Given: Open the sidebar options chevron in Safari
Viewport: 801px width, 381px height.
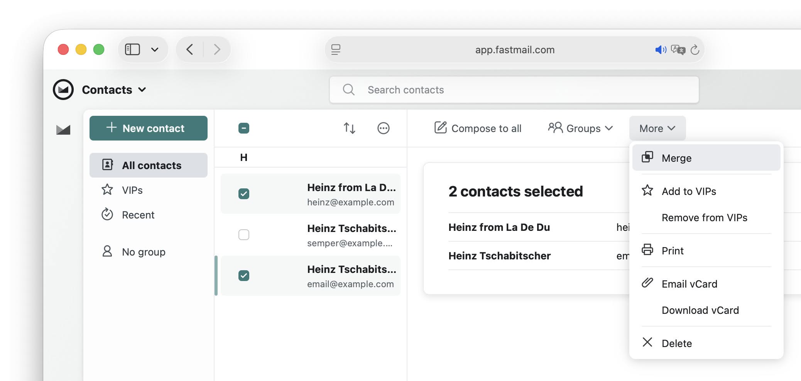Looking at the screenshot, I should coord(155,49).
